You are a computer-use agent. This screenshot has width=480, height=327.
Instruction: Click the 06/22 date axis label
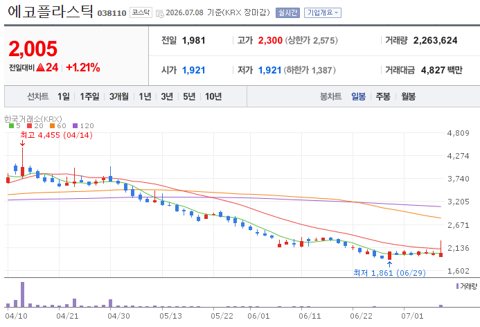pyautogui.click(x=362, y=316)
